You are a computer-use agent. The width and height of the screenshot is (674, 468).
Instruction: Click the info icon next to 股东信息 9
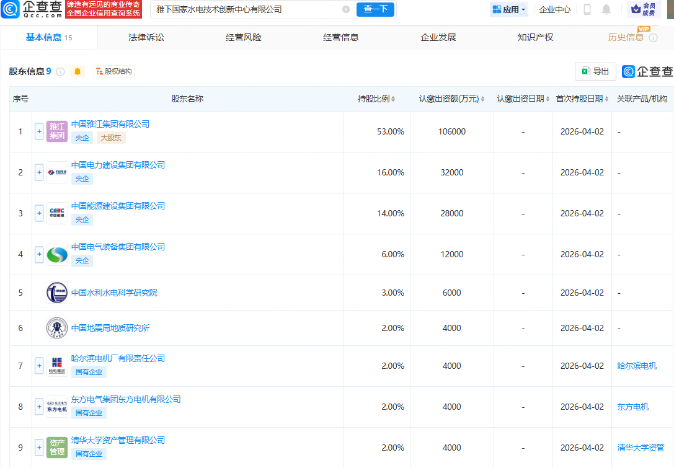61,71
